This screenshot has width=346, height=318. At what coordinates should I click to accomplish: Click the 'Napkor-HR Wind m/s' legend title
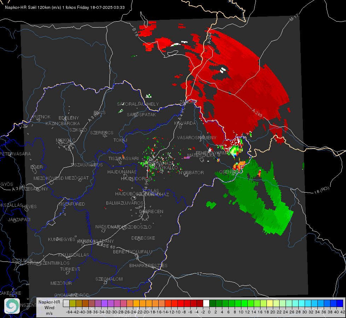pyautogui.click(x=49, y=307)
